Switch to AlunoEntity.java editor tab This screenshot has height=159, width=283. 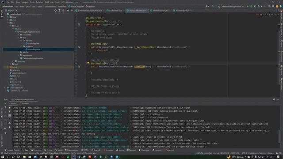[x=115, y=11]
